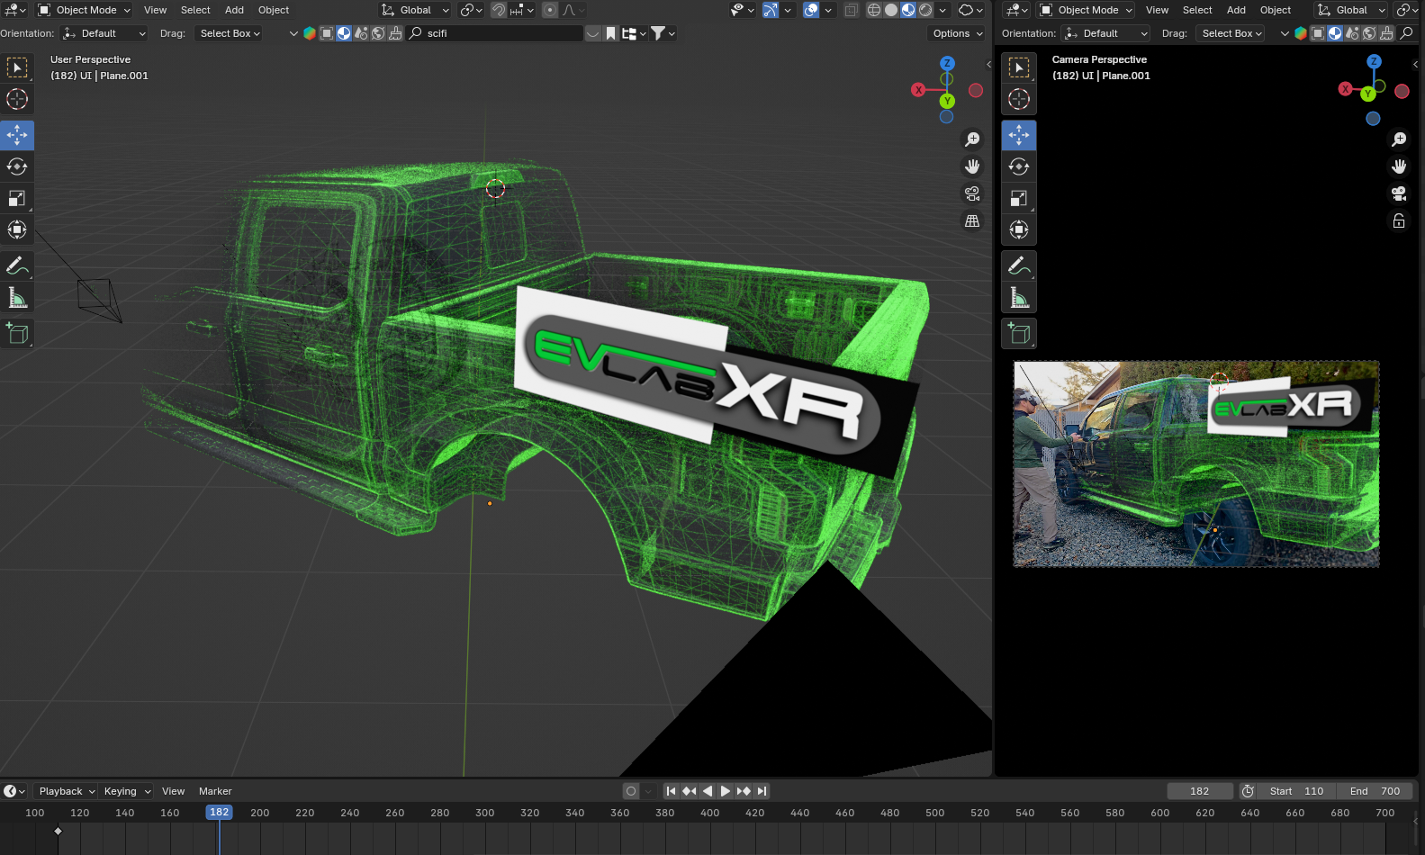The width and height of the screenshot is (1425, 855).
Task: Select the Measure tool in left toolbar
Action: (x=17, y=298)
